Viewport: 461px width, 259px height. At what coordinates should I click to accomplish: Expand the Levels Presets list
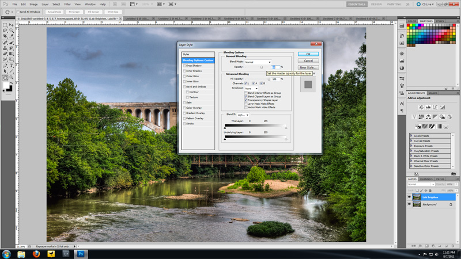click(x=412, y=136)
